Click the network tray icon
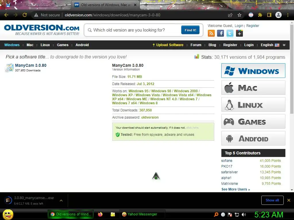 [237, 215]
